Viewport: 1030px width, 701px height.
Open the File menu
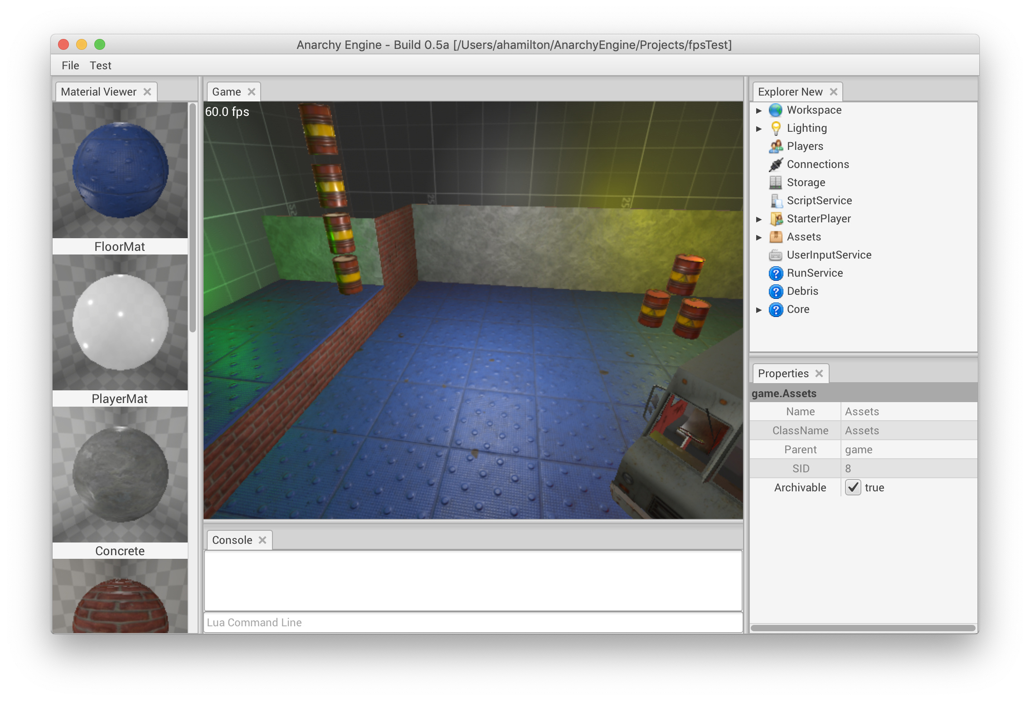[x=70, y=66]
